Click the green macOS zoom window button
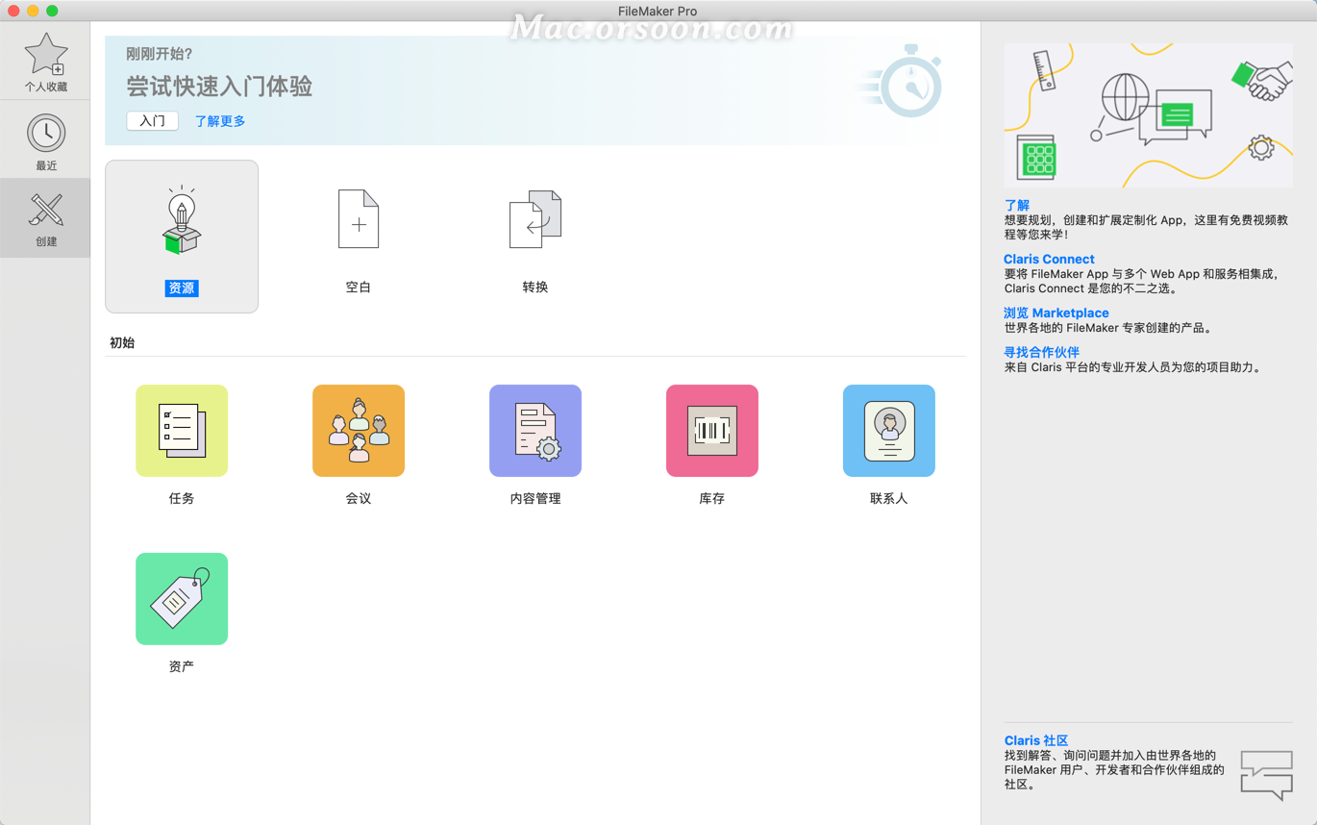The height and width of the screenshot is (825, 1317). [52, 11]
